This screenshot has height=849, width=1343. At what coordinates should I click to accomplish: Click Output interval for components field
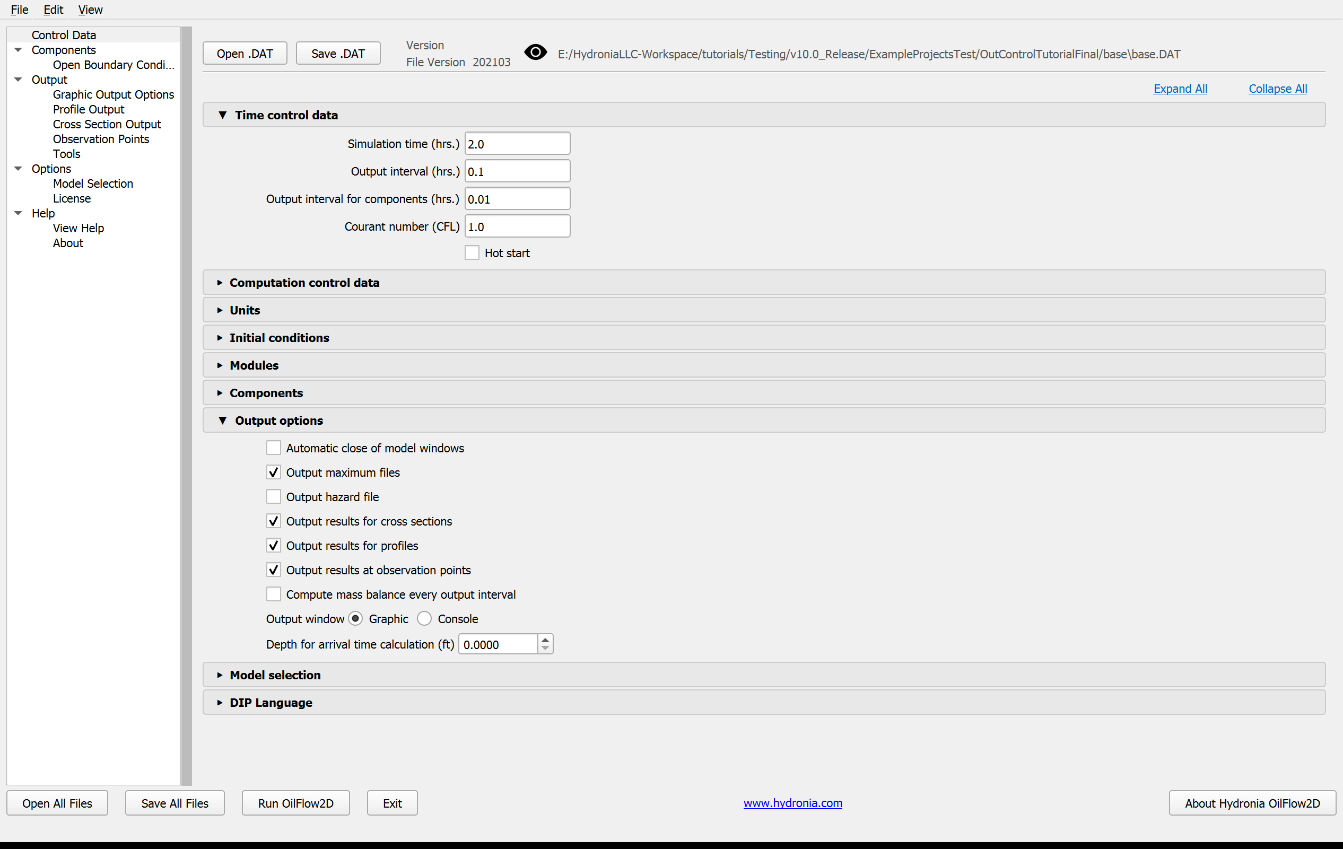click(x=518, y=199)
